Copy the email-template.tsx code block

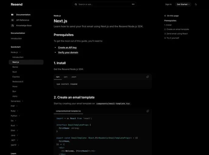coord(148,111)
